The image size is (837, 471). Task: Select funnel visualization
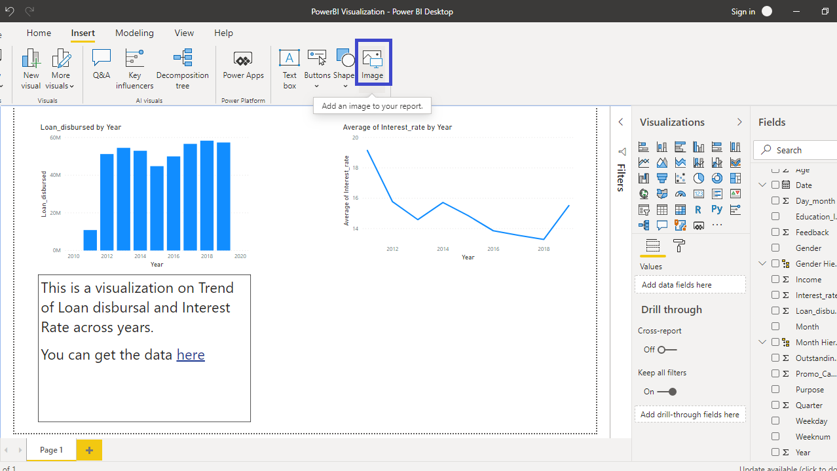click(x=662, y=178)
